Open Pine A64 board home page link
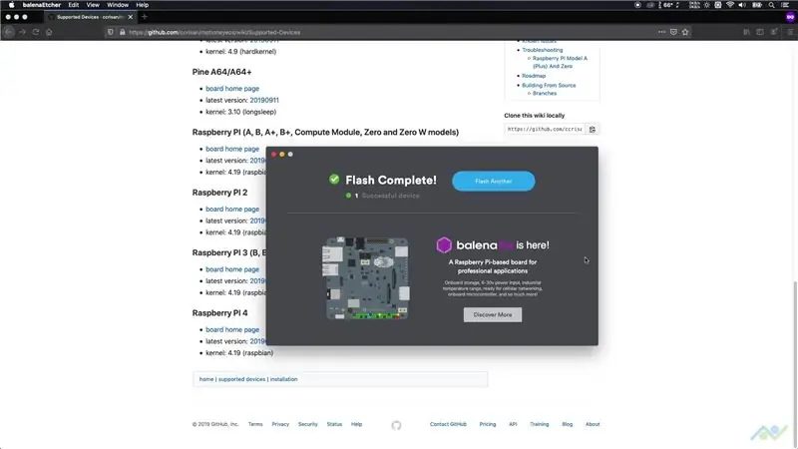 pos(232,89)
